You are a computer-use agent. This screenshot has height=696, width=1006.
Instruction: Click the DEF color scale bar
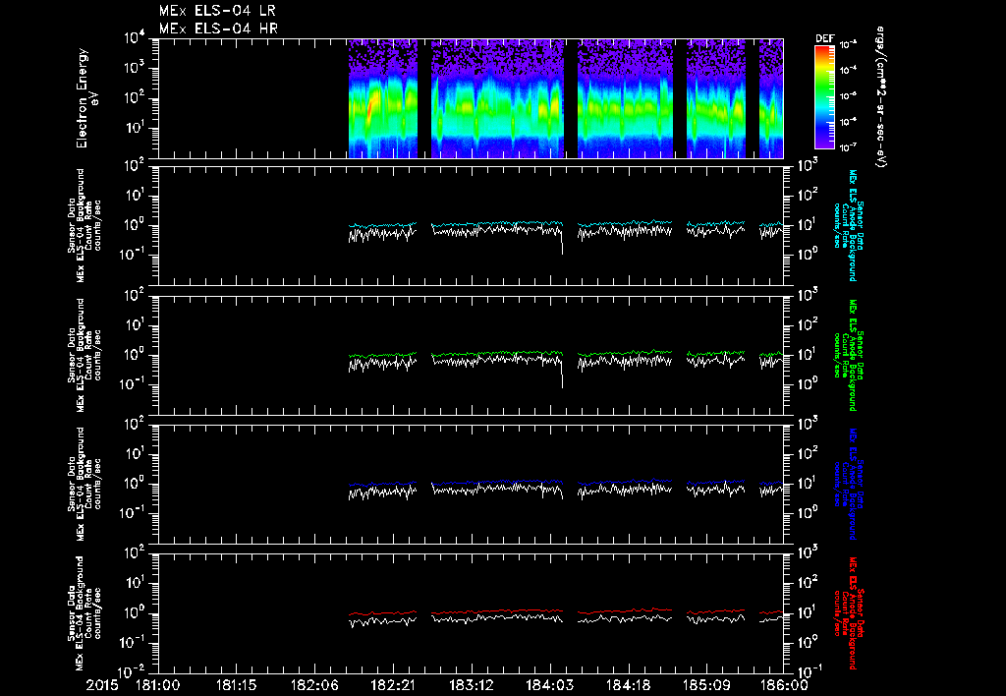(824, 96)
